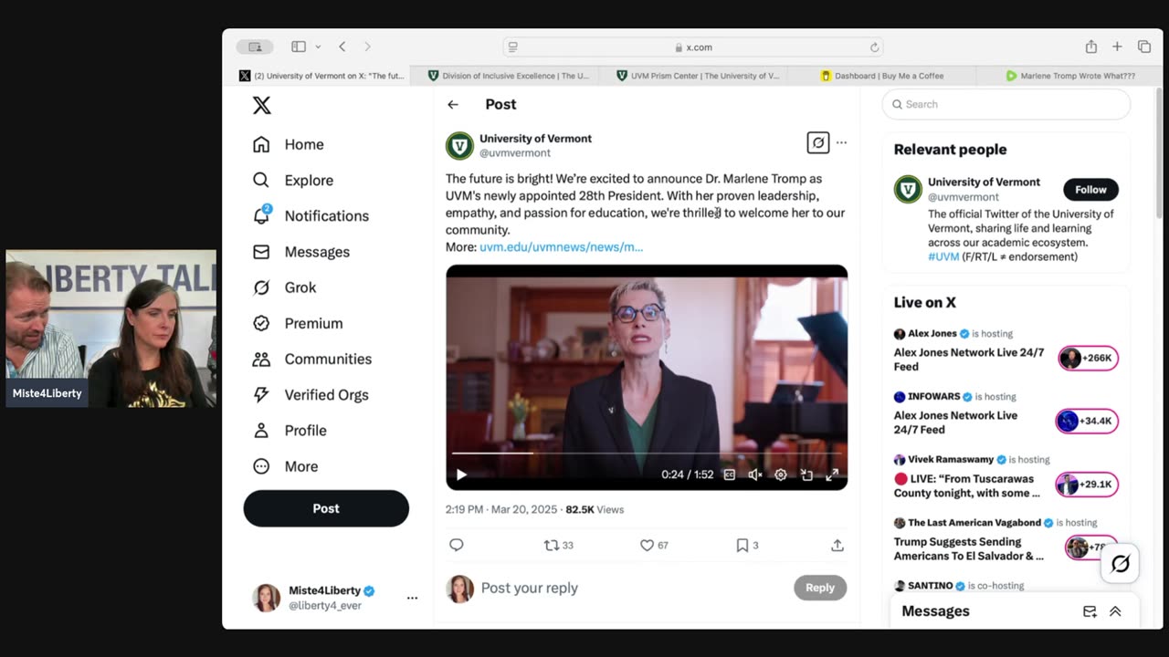The image size is (1169, 657).
Task: Click the reply comment icon
Action: click(457, 545)
